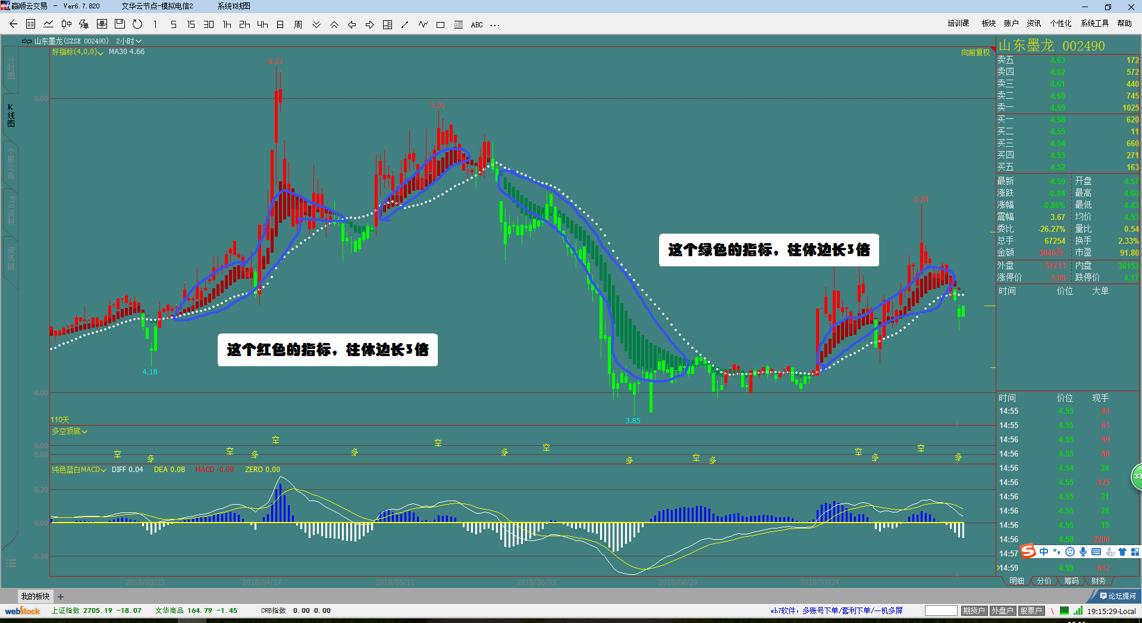Image resolution: width=1142 pixels, height=623 pixels.
Task: Switch to the 筹码 tab
Action: tap(1071, 581)
